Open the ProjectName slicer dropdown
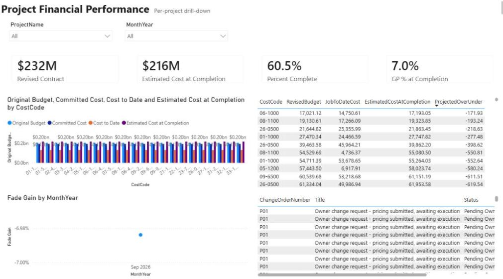The height and width of the screenshot is (279, 503). pyautogui.click(x=61, y=36)
